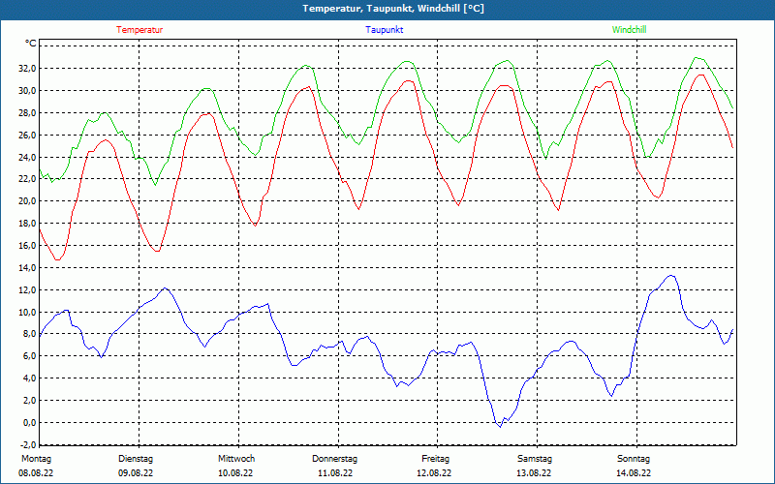Screen dimensions: 775x484
Task: Click the 20,0 y-axis value
Action: pos(27,201)
